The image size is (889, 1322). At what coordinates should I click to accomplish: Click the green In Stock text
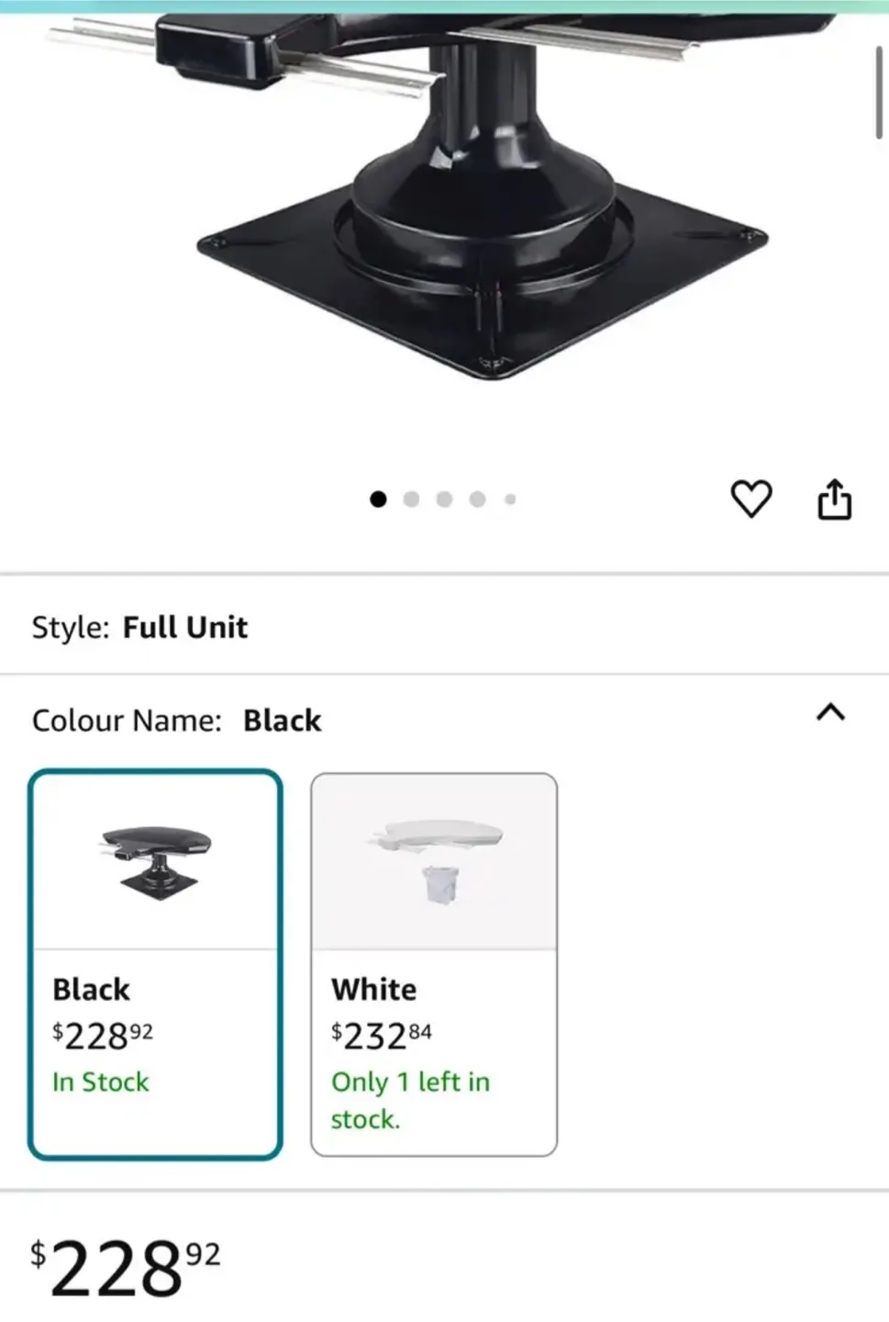[100, 1081]
